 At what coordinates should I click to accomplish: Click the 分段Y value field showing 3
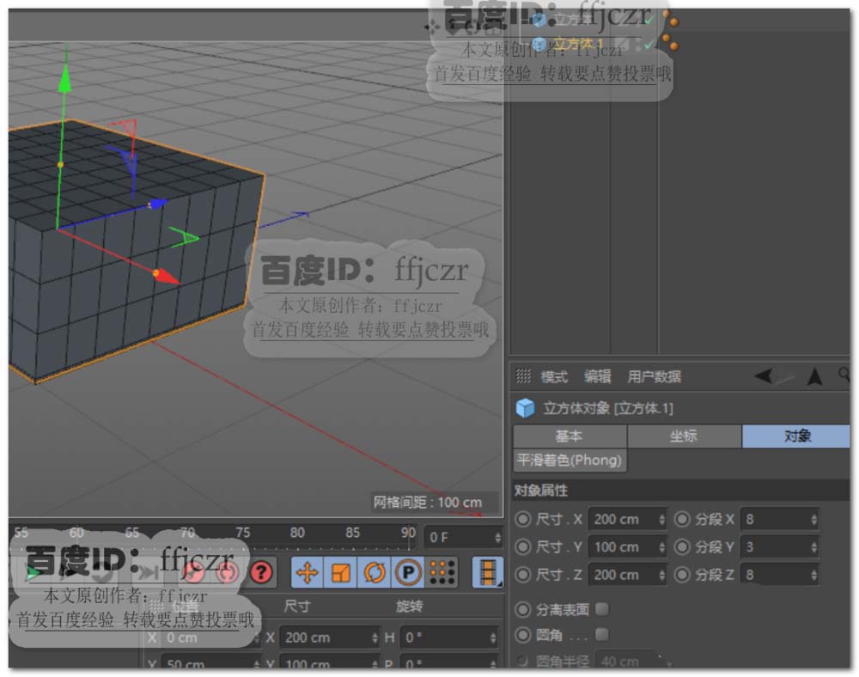779,546
